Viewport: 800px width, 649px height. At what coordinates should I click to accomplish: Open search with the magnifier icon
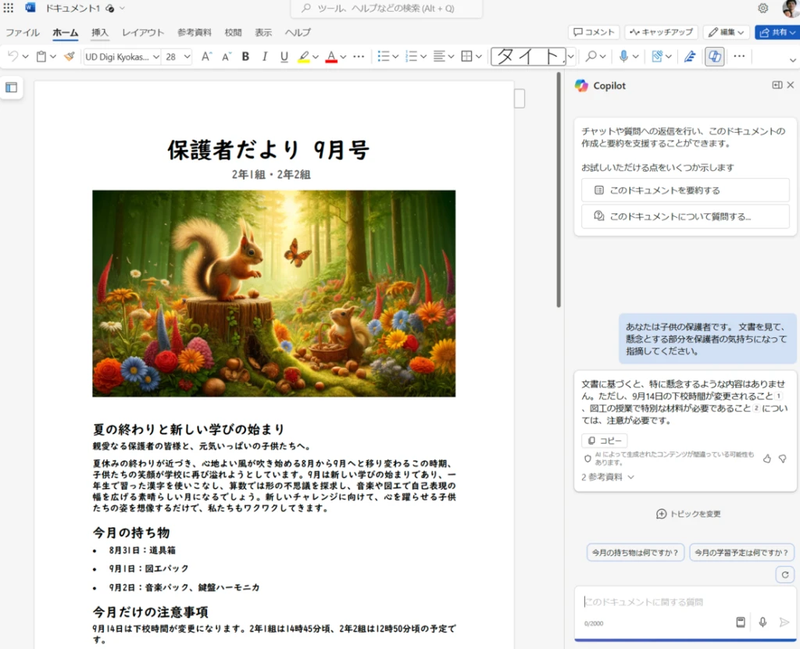point(592,56)
